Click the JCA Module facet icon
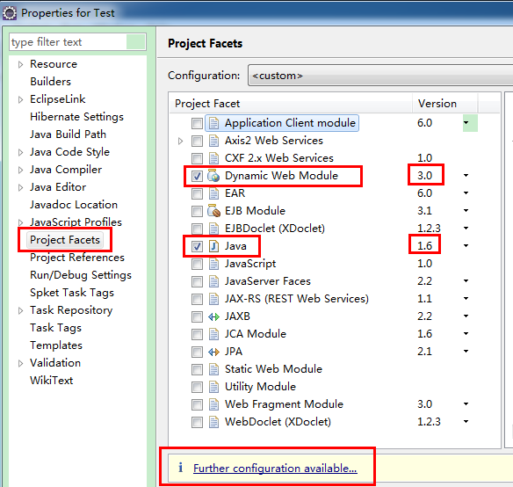 coord(213,334)
